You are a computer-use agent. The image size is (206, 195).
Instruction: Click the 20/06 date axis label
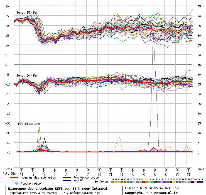[x=99, y=172]
